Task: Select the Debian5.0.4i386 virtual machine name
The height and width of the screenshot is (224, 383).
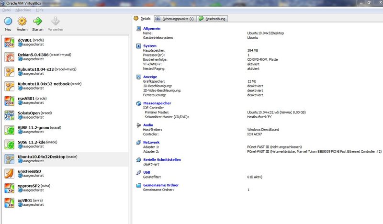Action: click(33, 55)
